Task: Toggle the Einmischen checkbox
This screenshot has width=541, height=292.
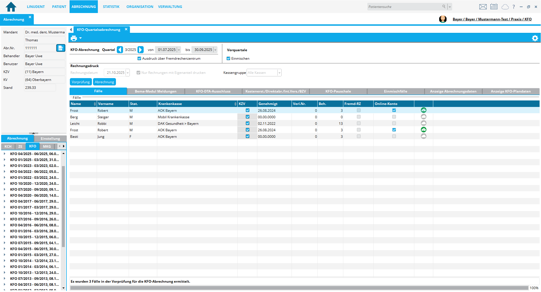Action: tap(228, 59)
